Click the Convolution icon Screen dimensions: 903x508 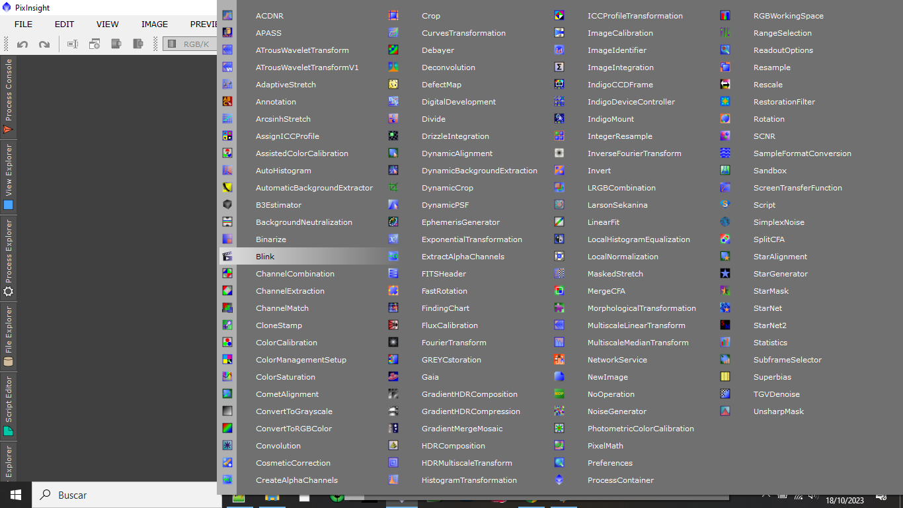[227, 445]
